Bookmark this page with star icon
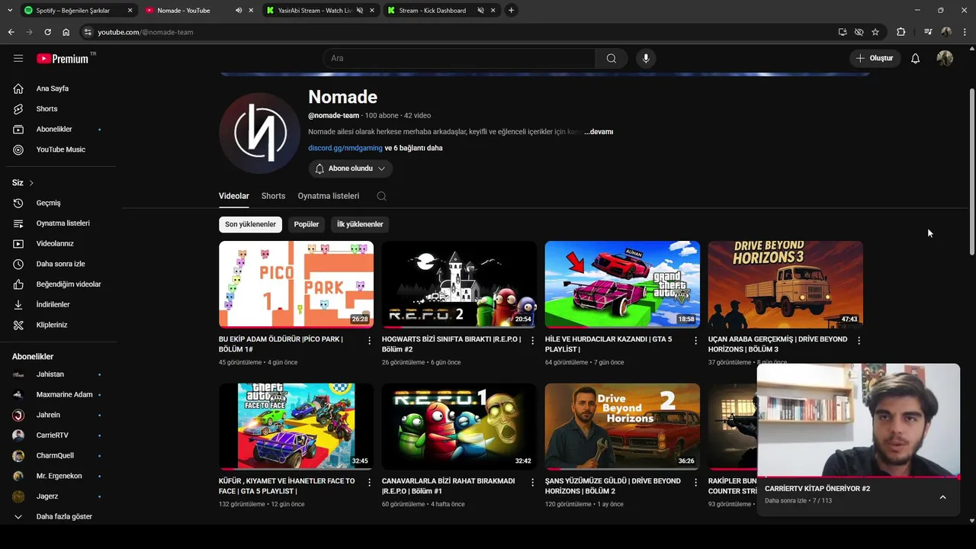Image resolution: width=976 pixels, height=549 pixels. (x=875, y=32)
